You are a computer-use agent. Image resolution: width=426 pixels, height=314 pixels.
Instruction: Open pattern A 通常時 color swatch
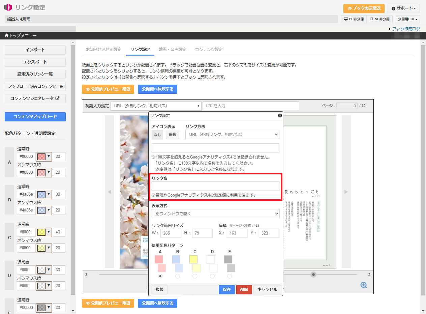[44, 157]
